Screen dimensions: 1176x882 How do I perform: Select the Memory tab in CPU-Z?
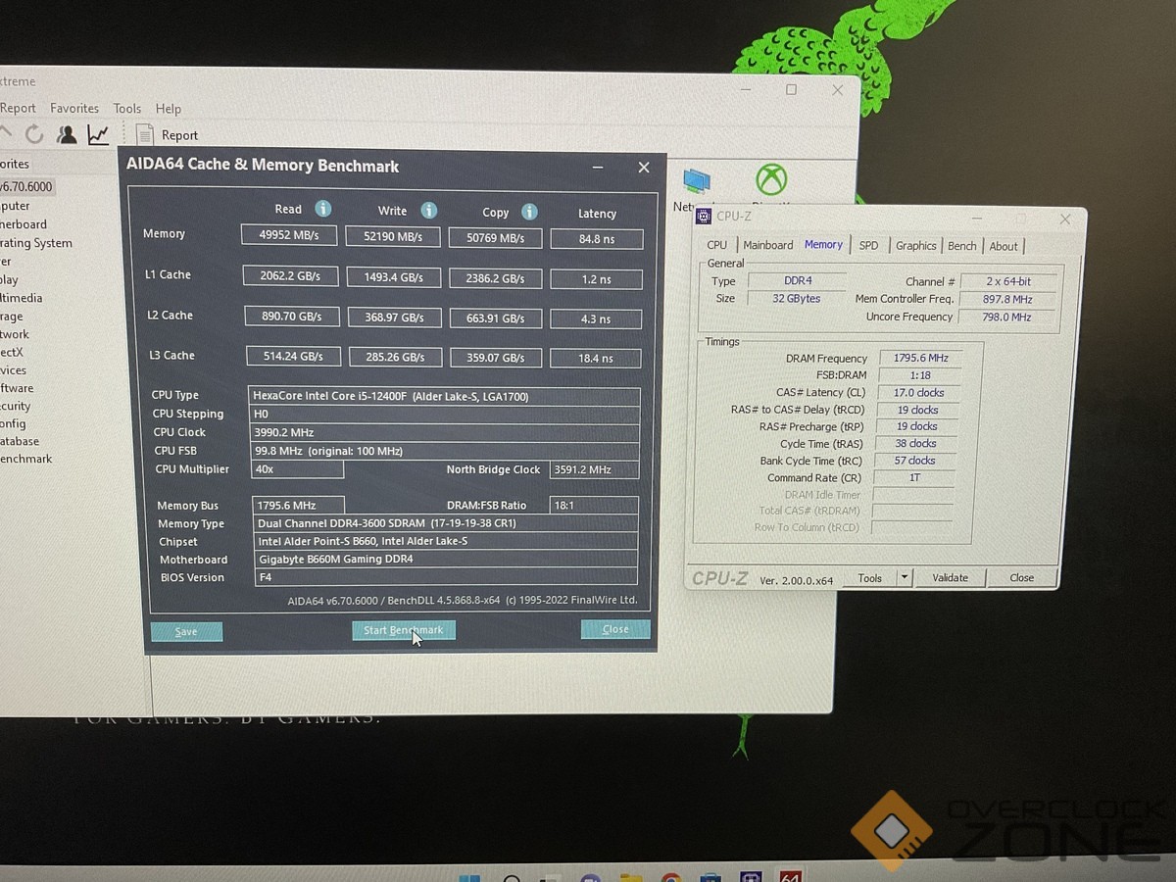pyautogui.click(x=823, y=244)
